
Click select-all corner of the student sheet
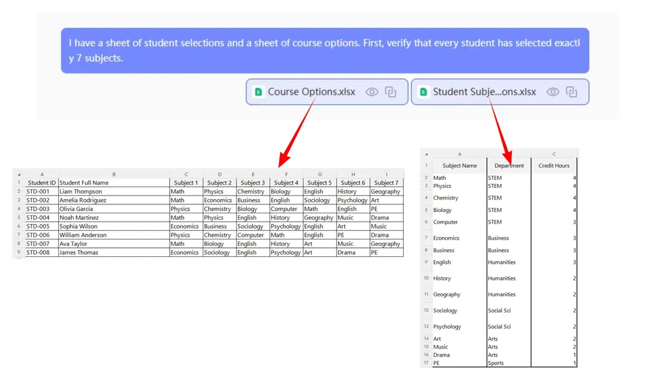click(x=19, y=174)
